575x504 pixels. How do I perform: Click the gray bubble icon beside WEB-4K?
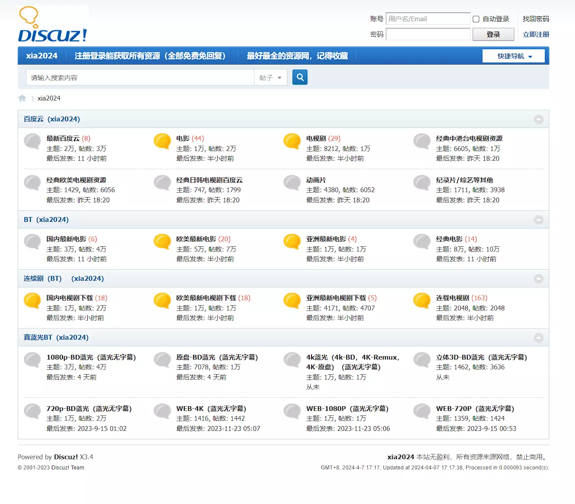(162, 411)
